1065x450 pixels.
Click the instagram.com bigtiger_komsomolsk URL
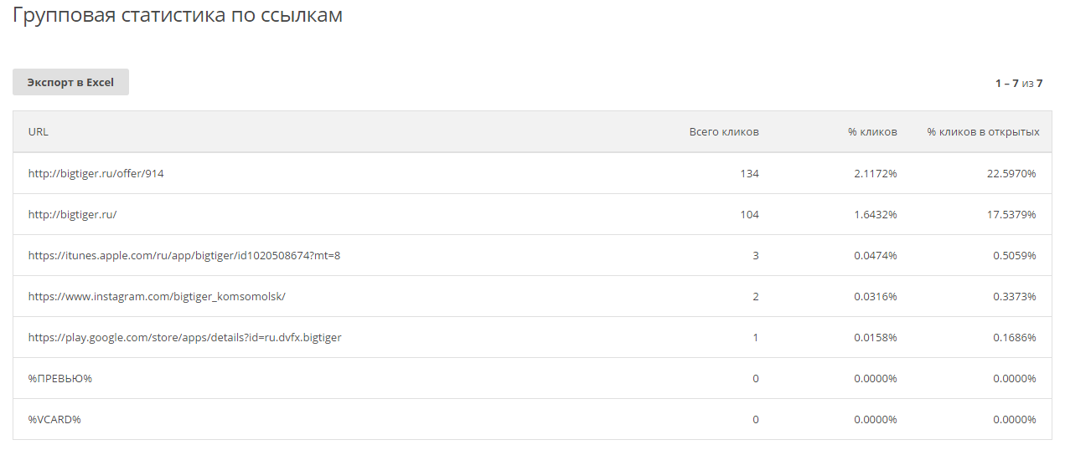pyautogui.click(x=157, y=297)
